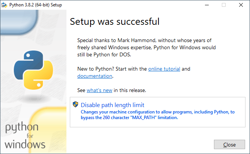Click the Python 3.8.2 Setup title text
The width and height of the screenshot is (250, 154).
pos(36,5)
